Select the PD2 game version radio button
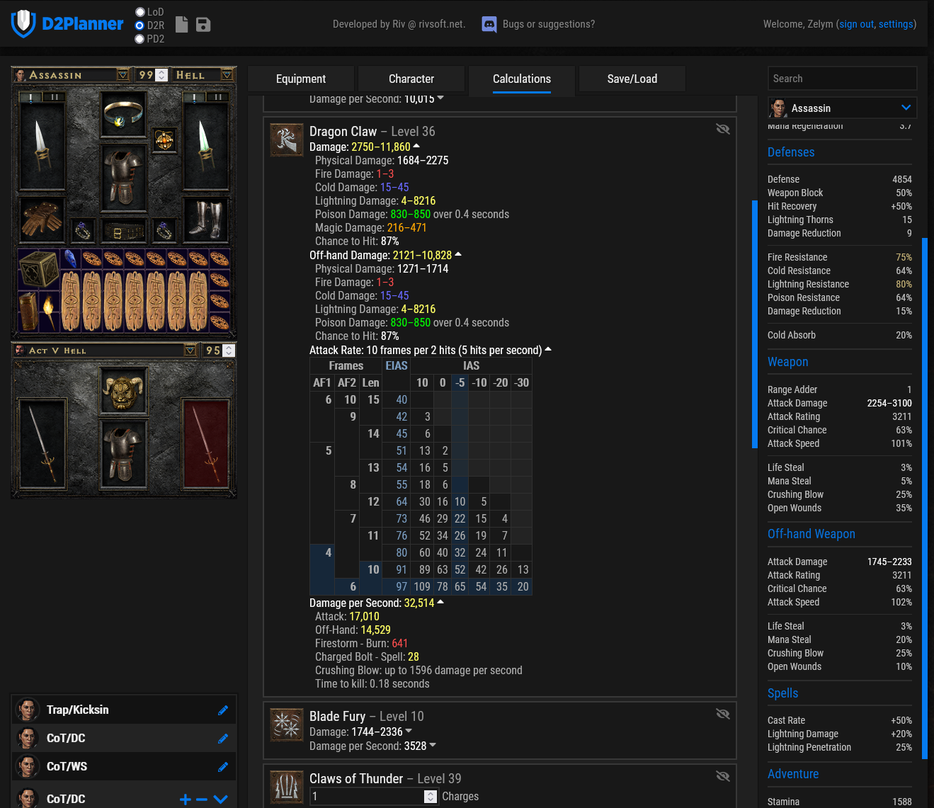Image resolution: width=934 pixels, height=808 pixels. (140, 39)
